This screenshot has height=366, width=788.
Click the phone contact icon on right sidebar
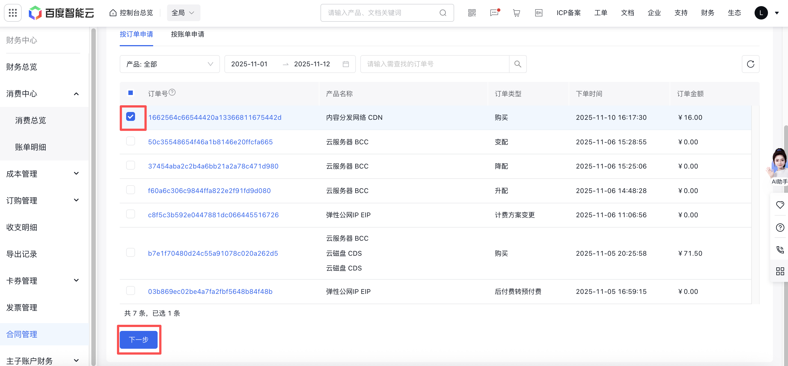click(780, 250)
